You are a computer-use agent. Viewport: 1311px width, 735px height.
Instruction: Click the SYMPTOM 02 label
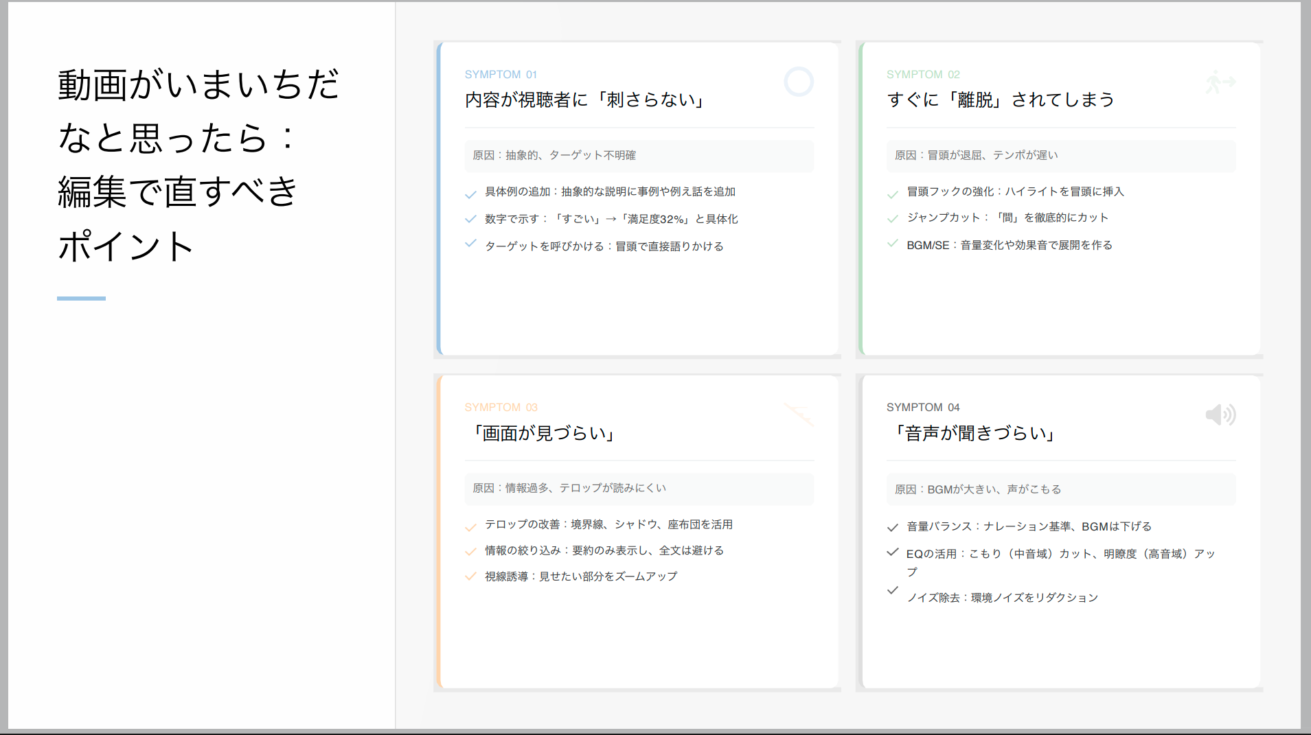point(923,74)
